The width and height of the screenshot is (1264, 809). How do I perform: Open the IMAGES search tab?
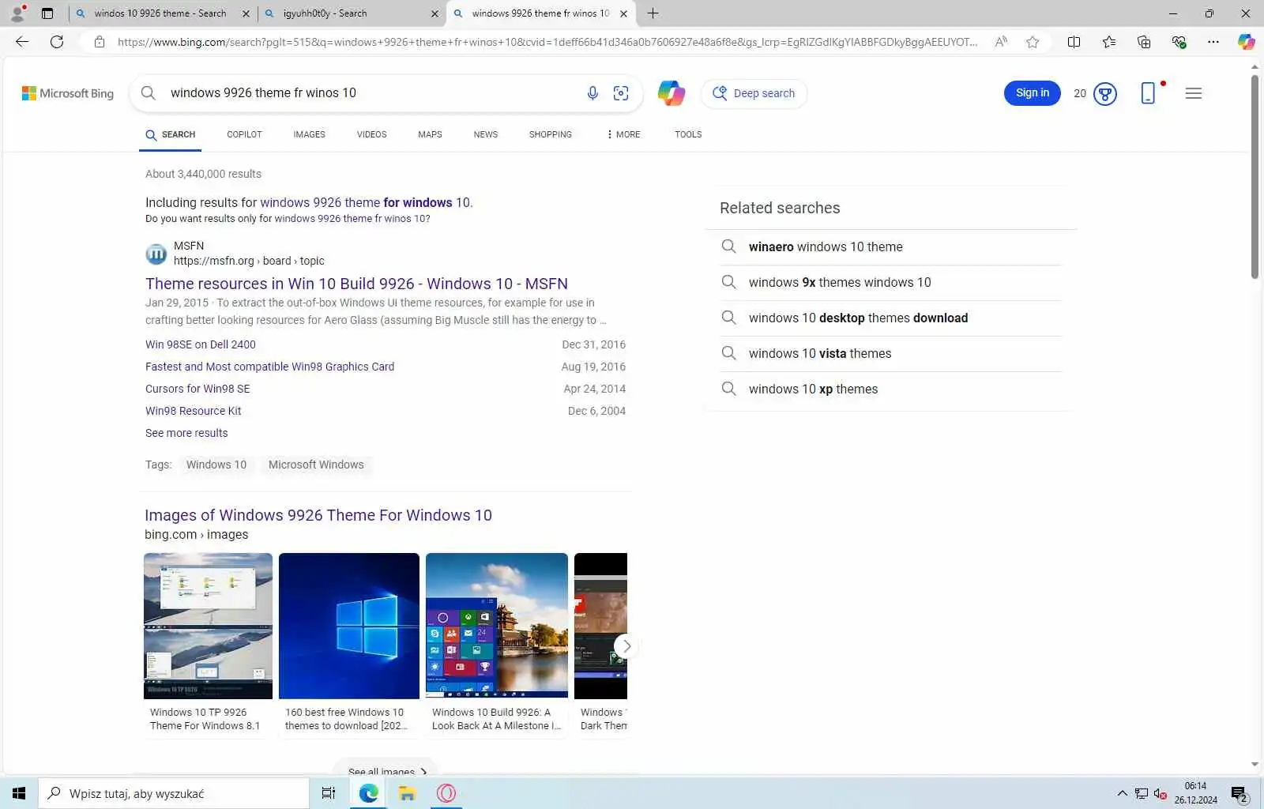pos(309,134)
